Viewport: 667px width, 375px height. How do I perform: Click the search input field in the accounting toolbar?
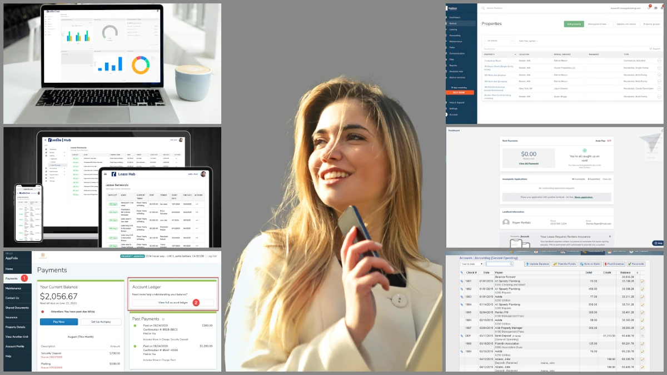tap(499, 264)
